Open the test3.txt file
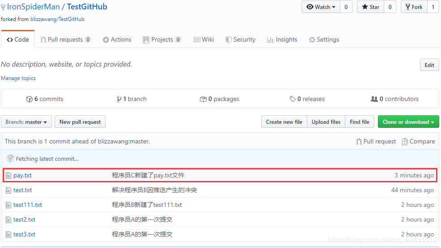The height and width of the screenshot is (248, 441). pos(24,234)
